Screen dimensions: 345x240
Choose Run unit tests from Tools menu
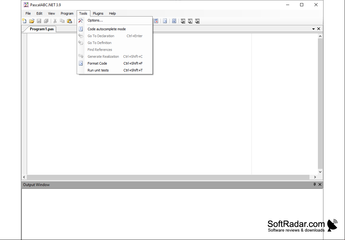(x=115, y=70)
